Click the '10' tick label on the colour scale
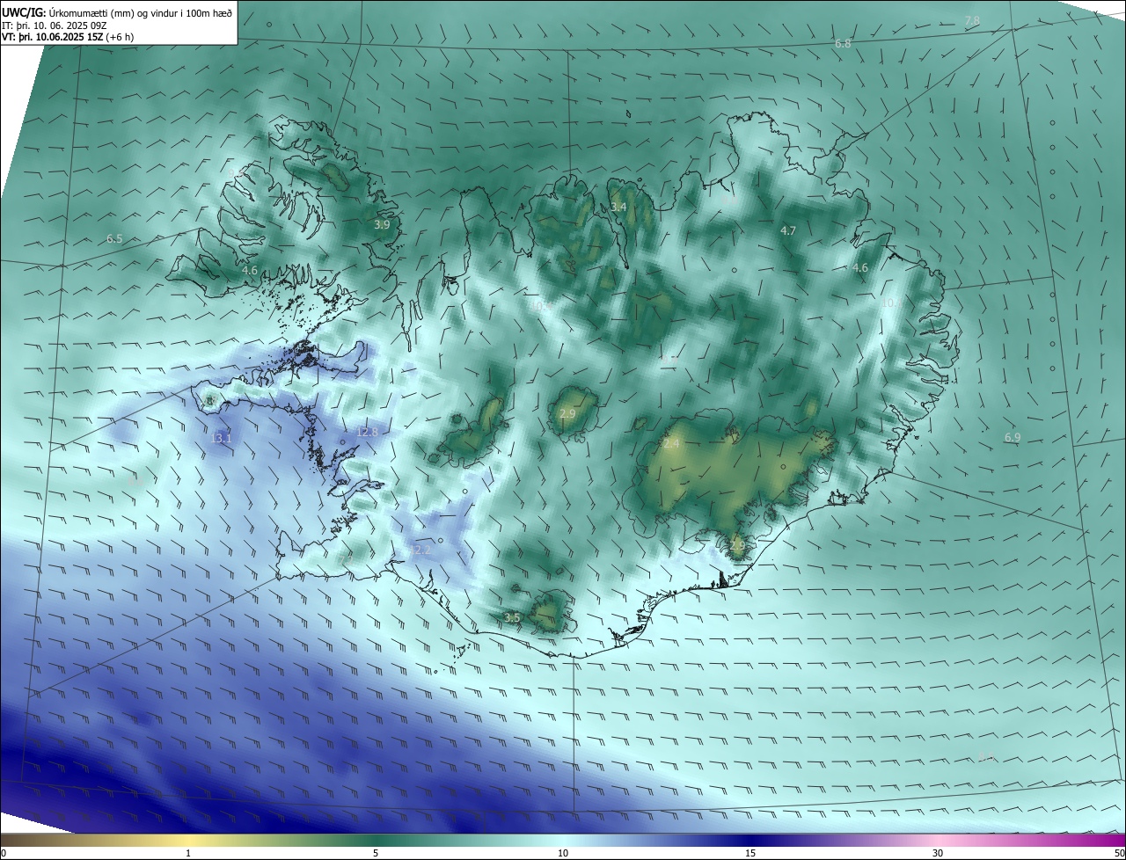This screenshot has width=1126, height=860. 563,853
